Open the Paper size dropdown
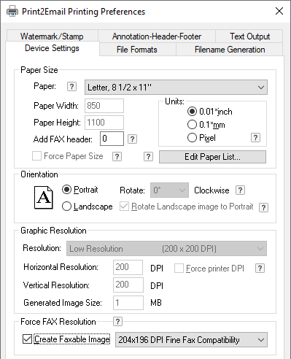Viewport: 291px width, 359px height. (x=176, y=87)
